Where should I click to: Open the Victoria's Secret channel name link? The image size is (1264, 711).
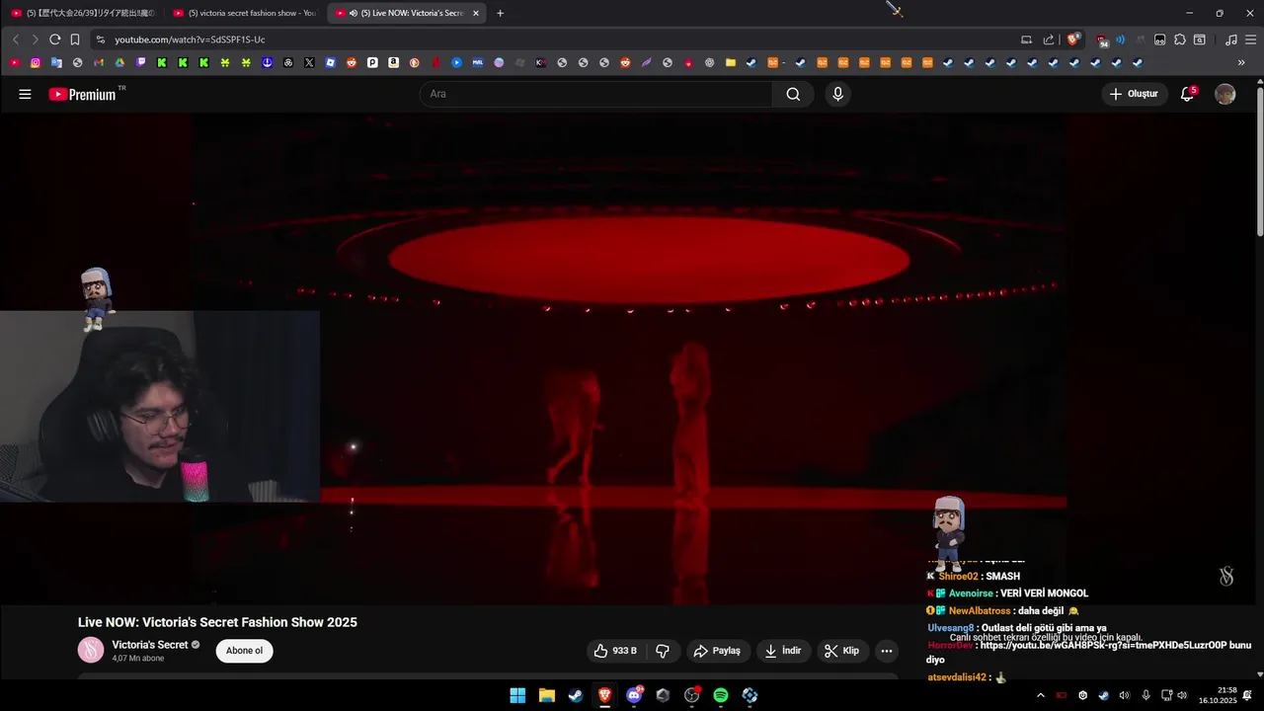150,645
